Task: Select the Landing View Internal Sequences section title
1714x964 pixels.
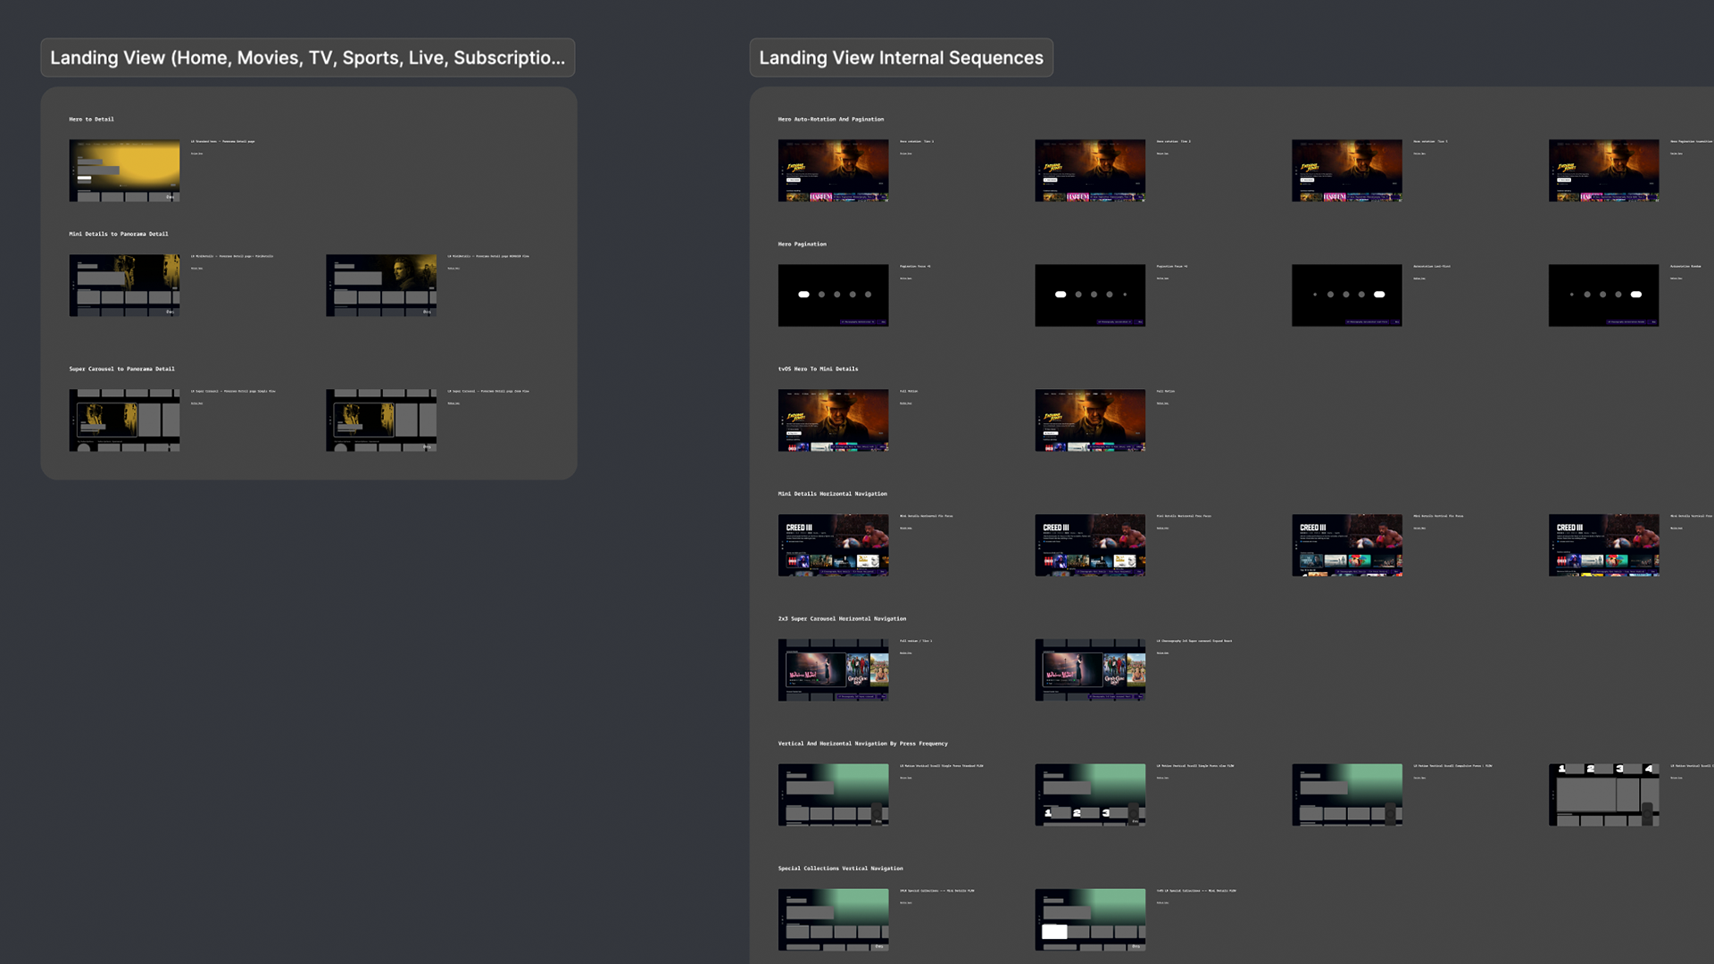Action: tap(901, 58)
